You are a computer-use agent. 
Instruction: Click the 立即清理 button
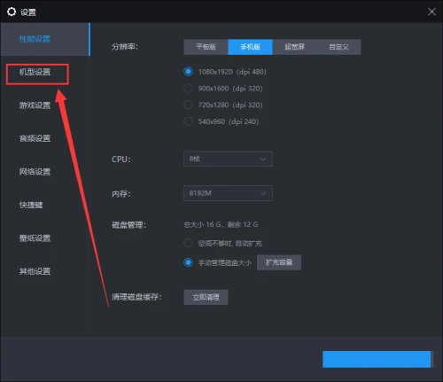tap(206, 297)
